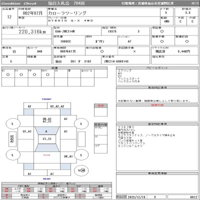Select chassis number ZWE214-6009143

(116, 61)
